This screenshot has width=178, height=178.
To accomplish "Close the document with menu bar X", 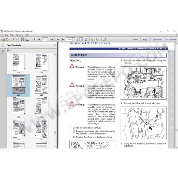I will coord(176,35).
